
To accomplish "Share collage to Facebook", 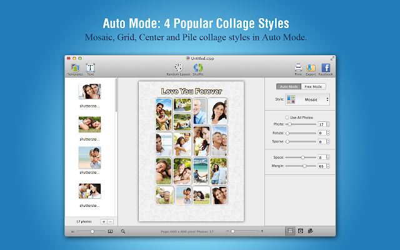I will pos(326,69).
